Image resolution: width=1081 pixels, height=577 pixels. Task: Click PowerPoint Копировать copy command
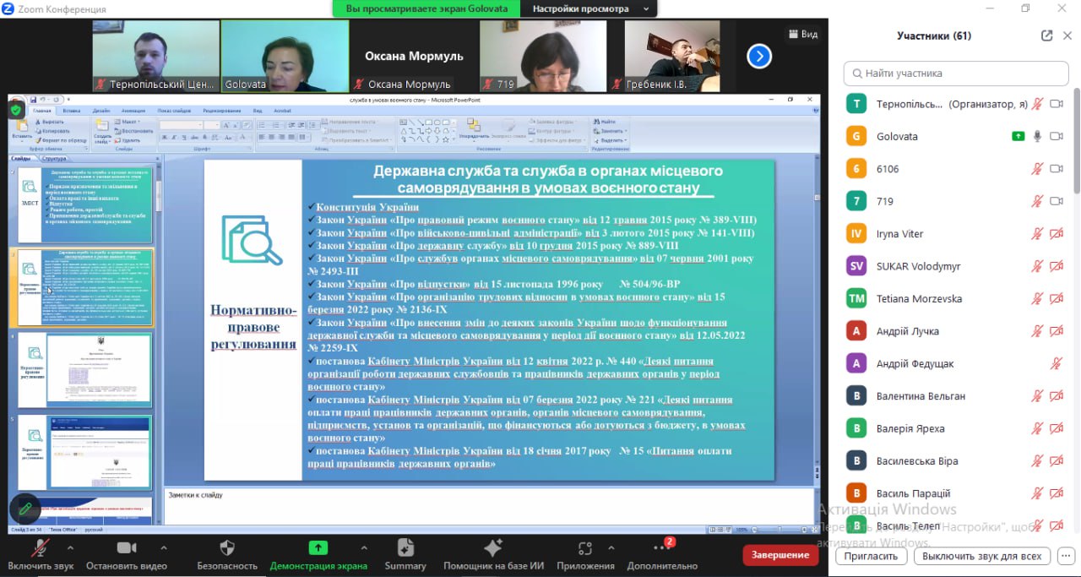coord(53,131)
